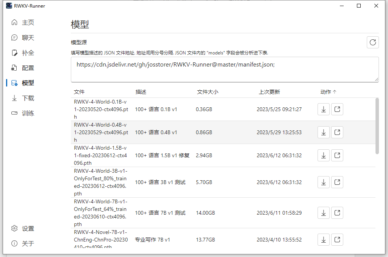
Task: Refresh the model source list
Action: click(x=373, y=42)
